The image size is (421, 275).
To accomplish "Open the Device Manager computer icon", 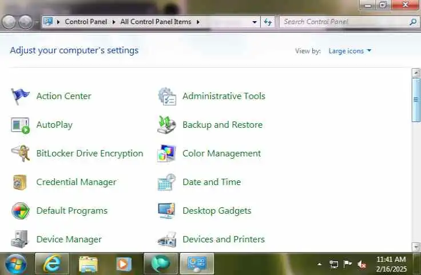I will pos(19,239).
